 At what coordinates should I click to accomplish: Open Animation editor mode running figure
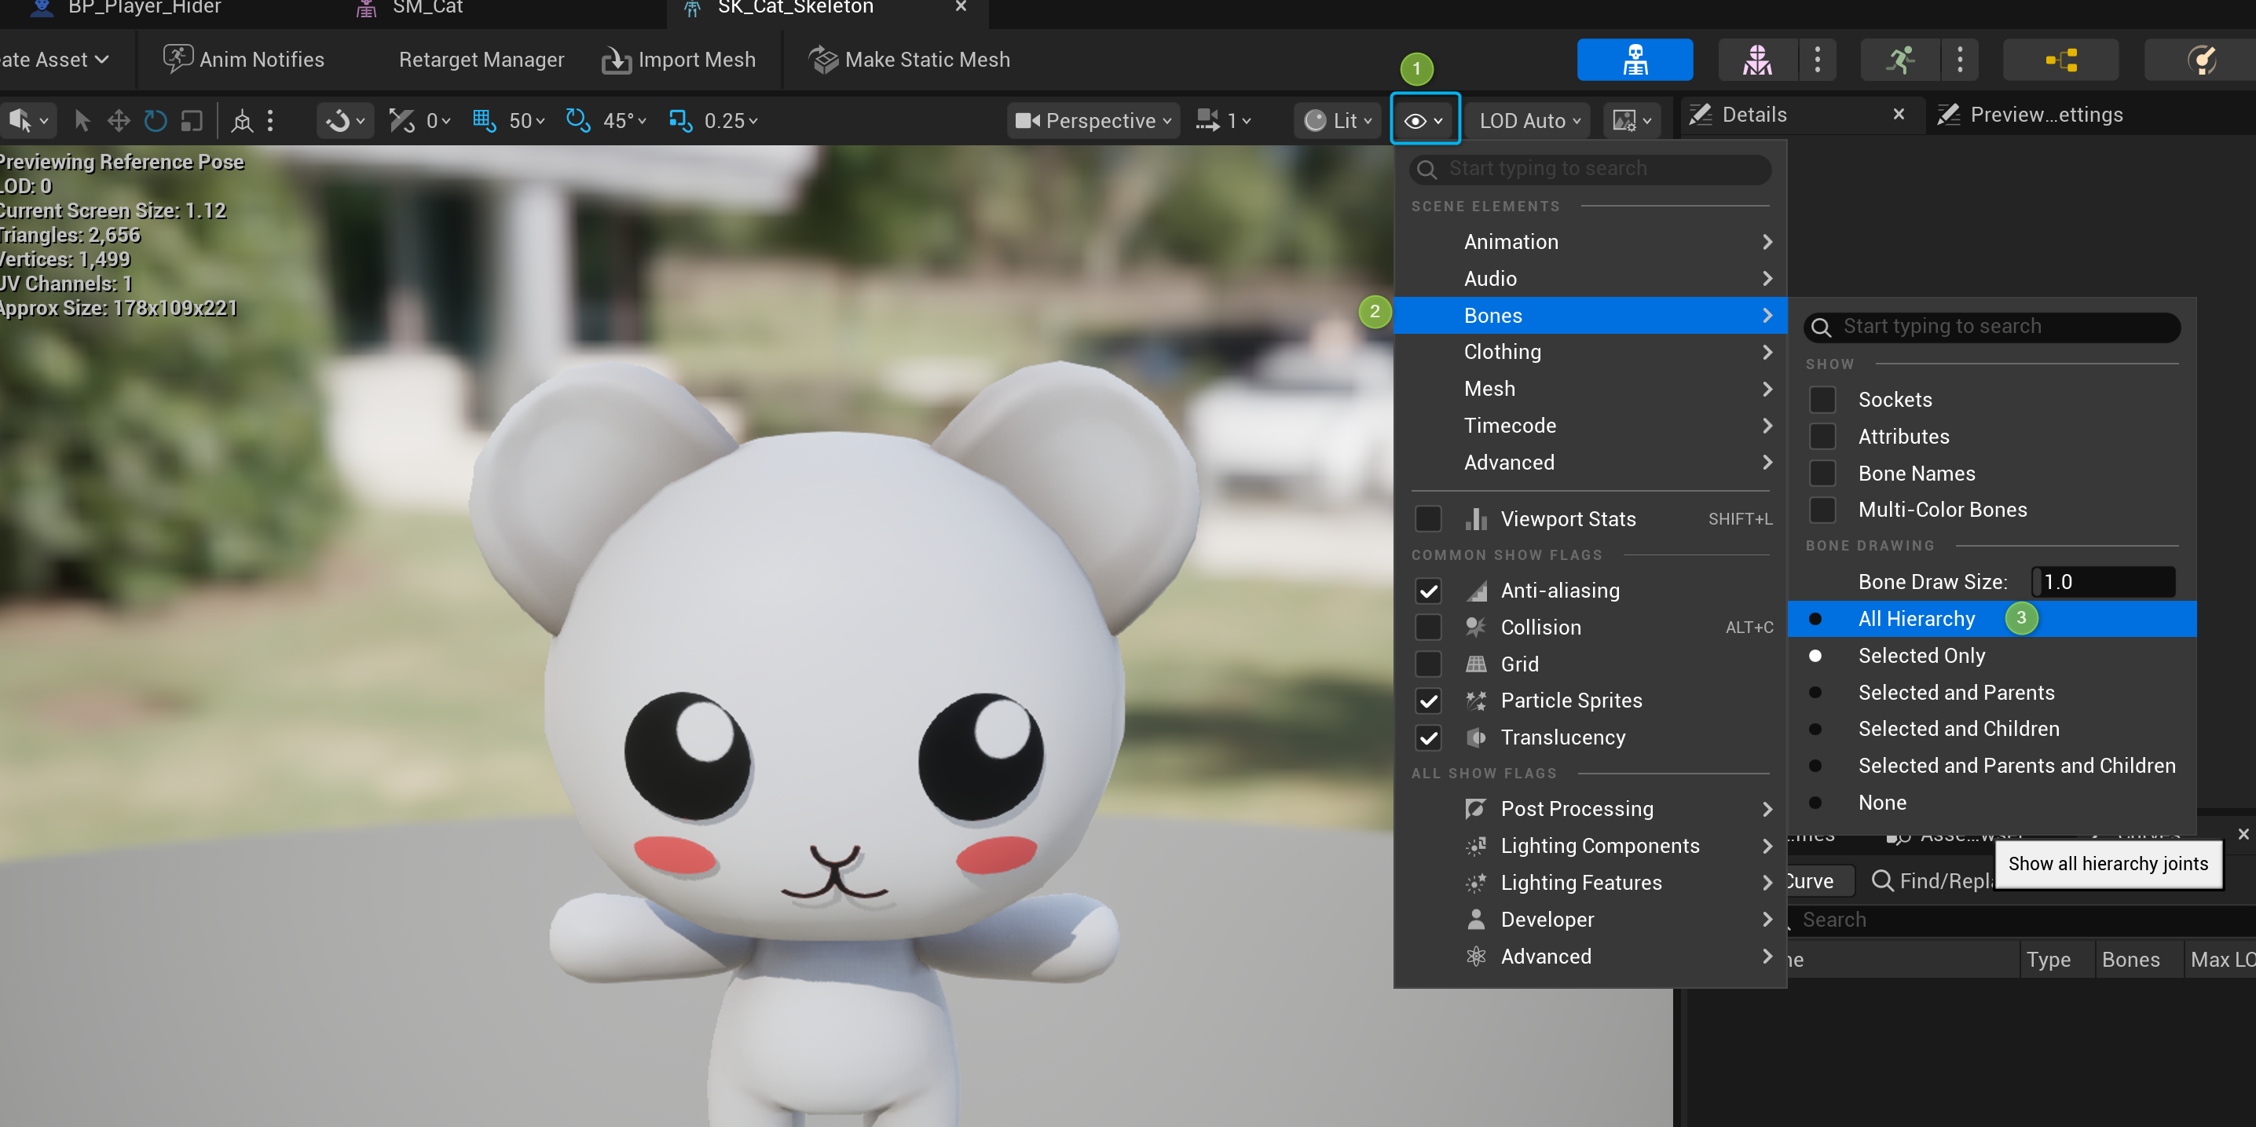tap(1899, 60)
